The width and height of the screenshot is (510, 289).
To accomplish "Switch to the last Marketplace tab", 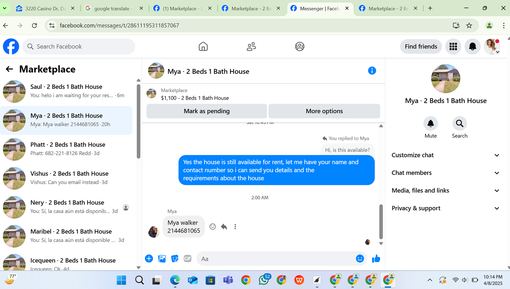I will pyautogui.click(x=388, y=8).
